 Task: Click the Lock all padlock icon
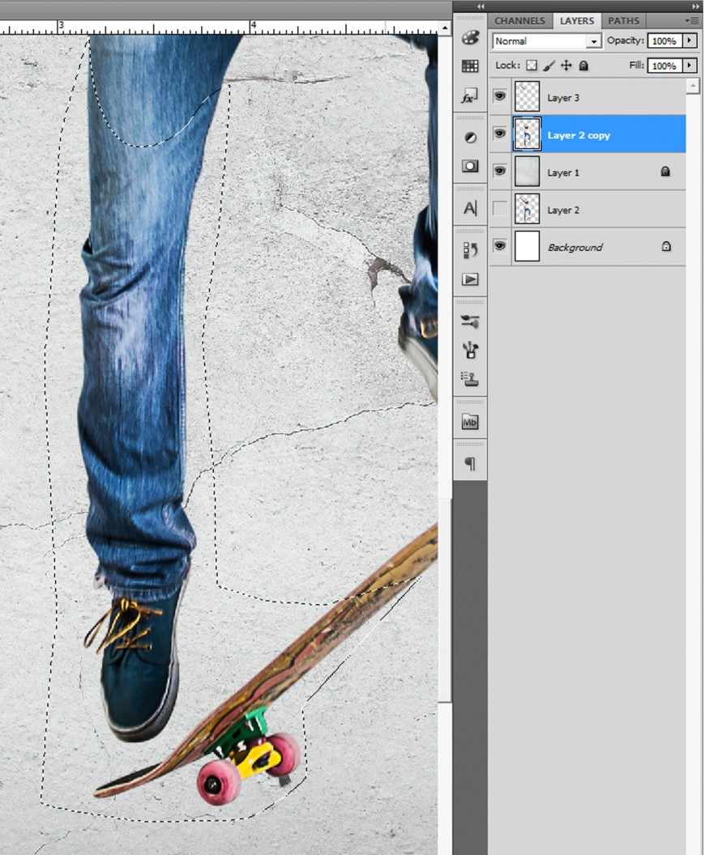pyautogui.click(x=583, y=66)
